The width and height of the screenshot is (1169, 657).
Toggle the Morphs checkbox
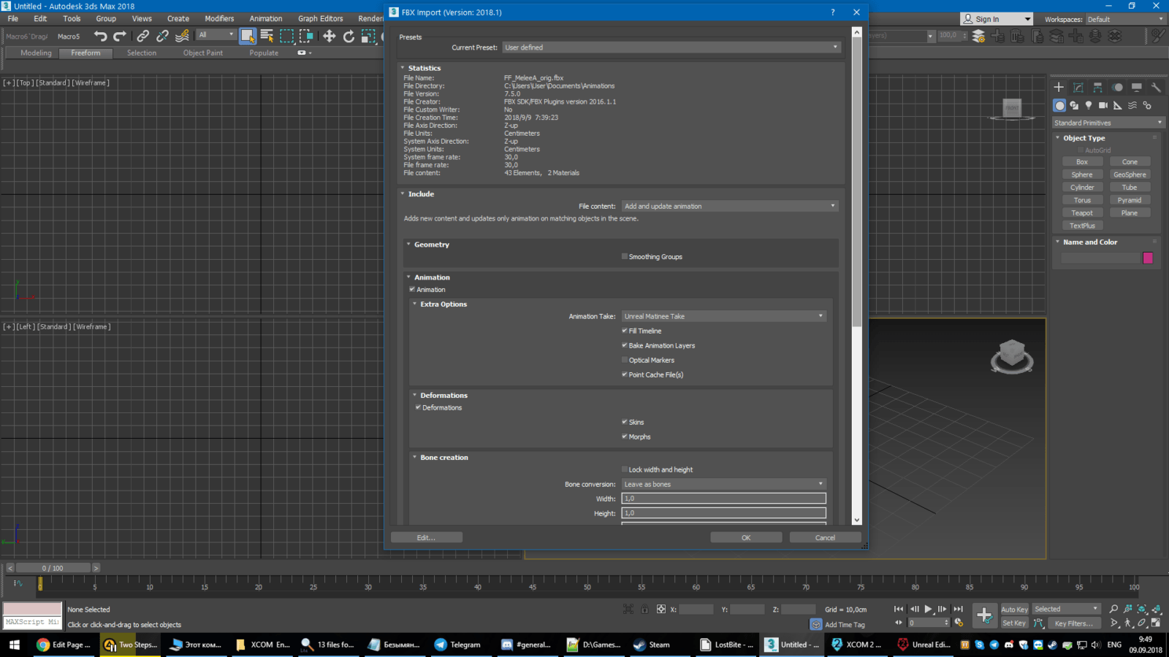coord(625,437)
